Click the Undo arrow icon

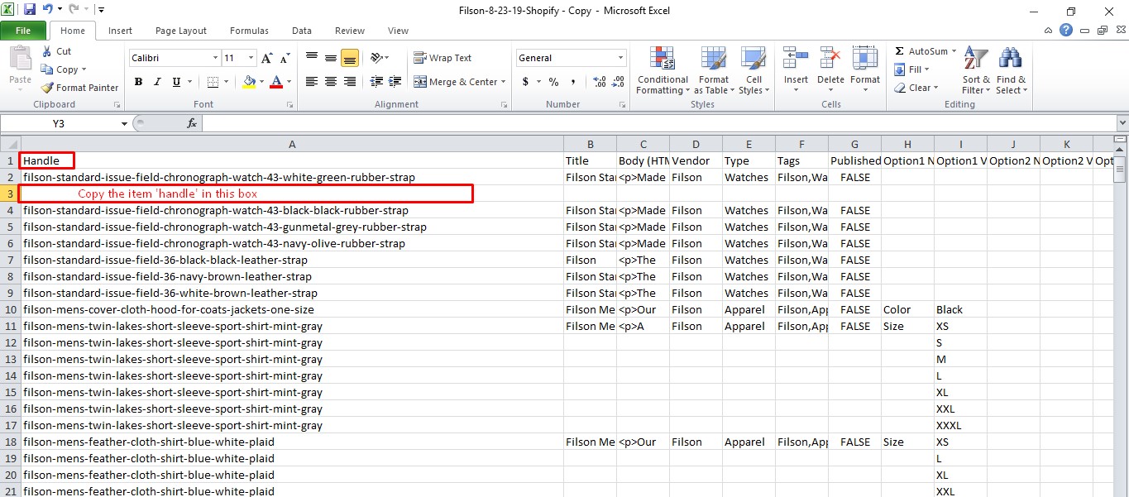(x=48, y=10)
